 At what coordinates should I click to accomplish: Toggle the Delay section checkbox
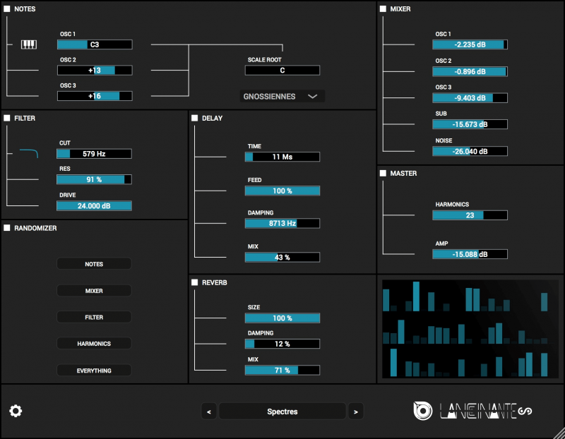click(x=195, y=119)
